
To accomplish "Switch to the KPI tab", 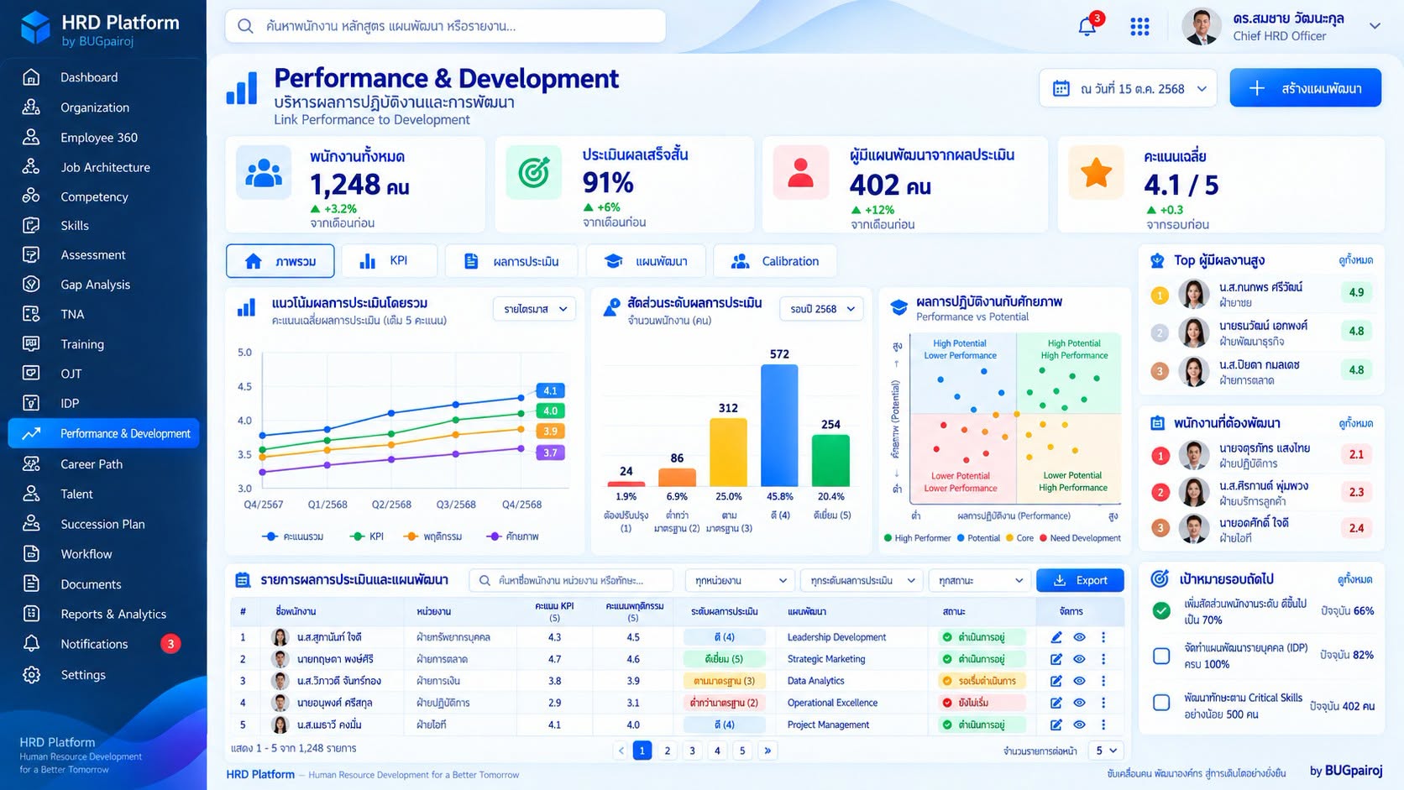I will (389, 261).
